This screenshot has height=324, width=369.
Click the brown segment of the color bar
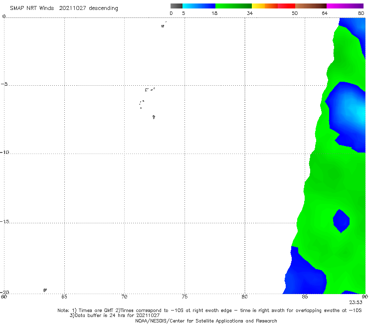pyautogui.click(x=311, y=6)
